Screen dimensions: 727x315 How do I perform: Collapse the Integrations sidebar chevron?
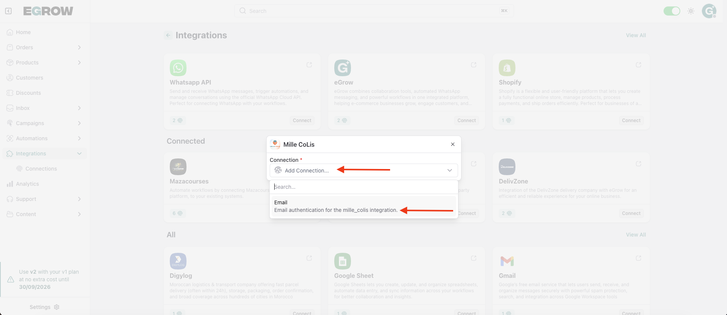[x=79, y=154]
